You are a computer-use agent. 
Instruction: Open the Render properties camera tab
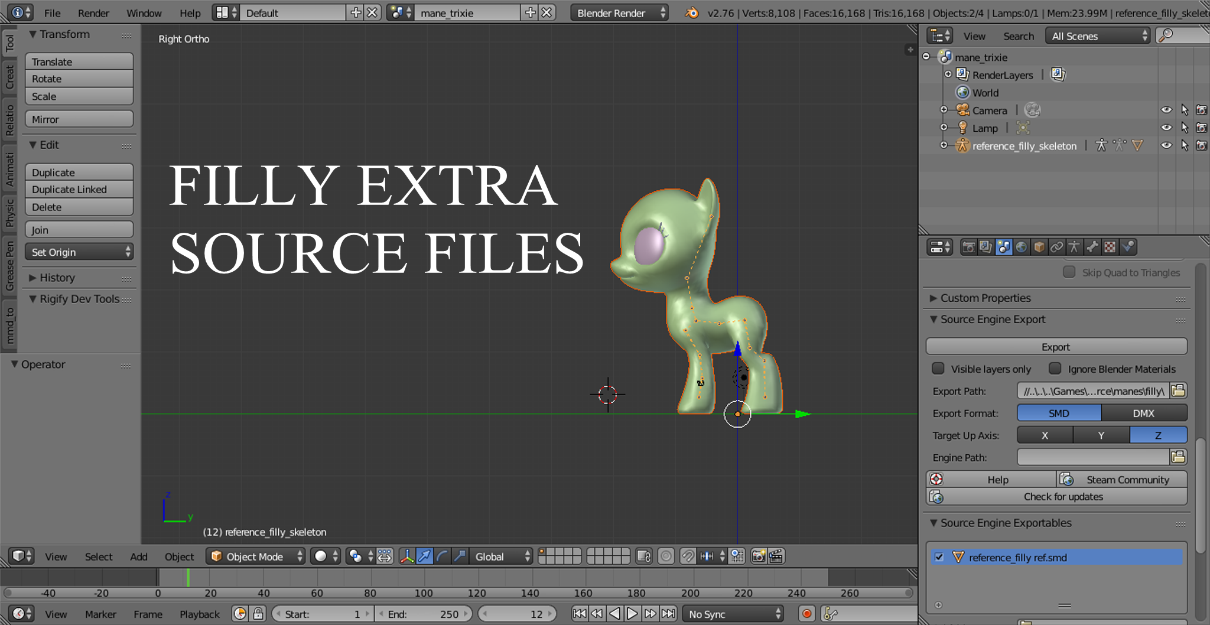click(x=968, y=247)
